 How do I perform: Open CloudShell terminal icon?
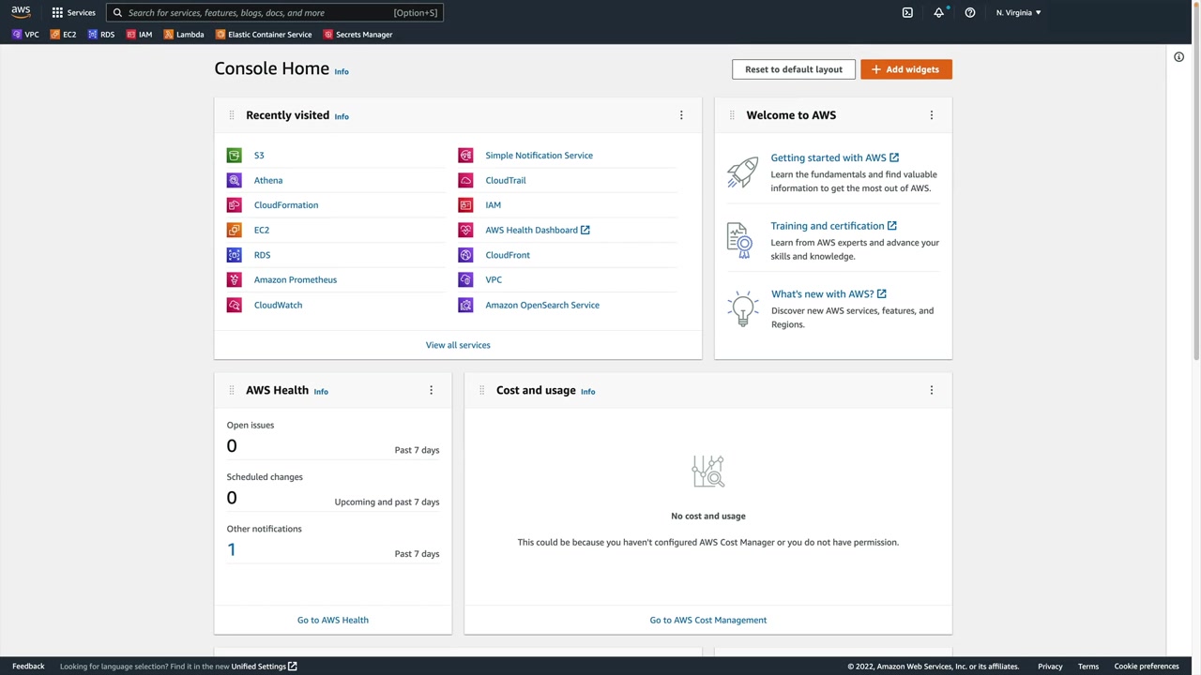pos(907,12)
